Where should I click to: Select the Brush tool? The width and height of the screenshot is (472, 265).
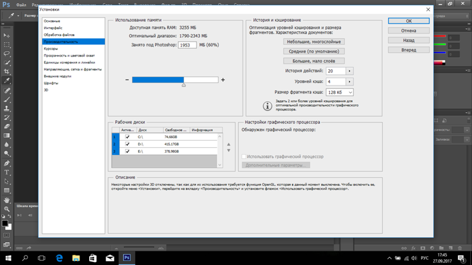(x=6, y=100)
